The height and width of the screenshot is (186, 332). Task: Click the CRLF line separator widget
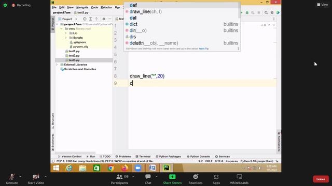coord(209,161)
